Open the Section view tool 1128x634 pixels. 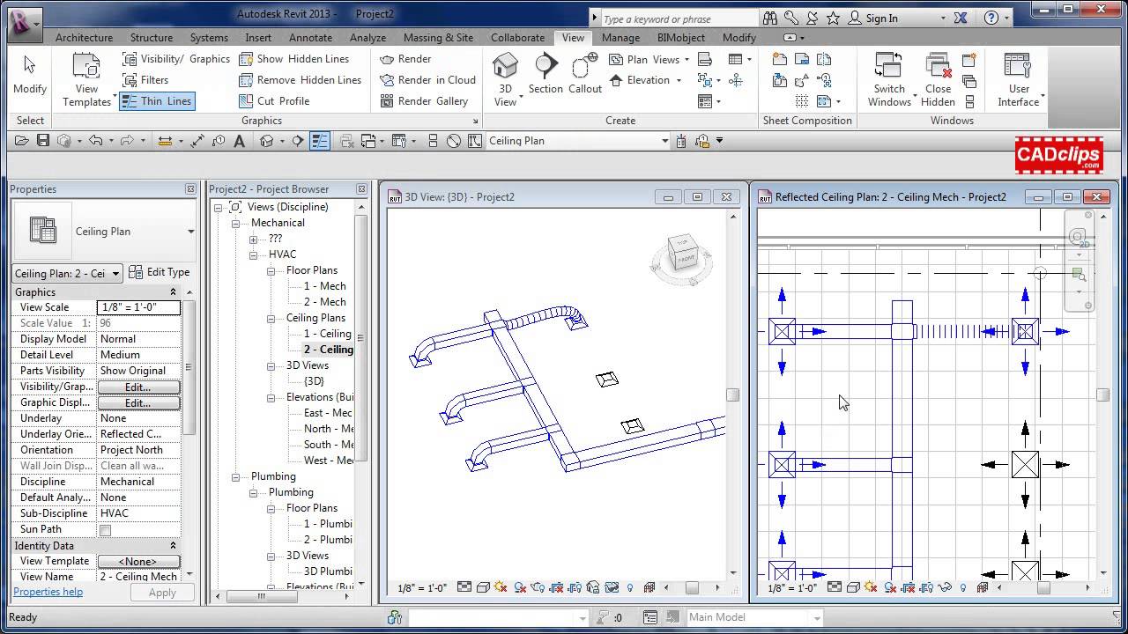[x=545, y=76]
